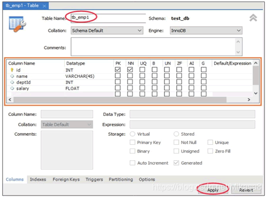
Task: Click the Data Type input field
Action: pos(192,114)
